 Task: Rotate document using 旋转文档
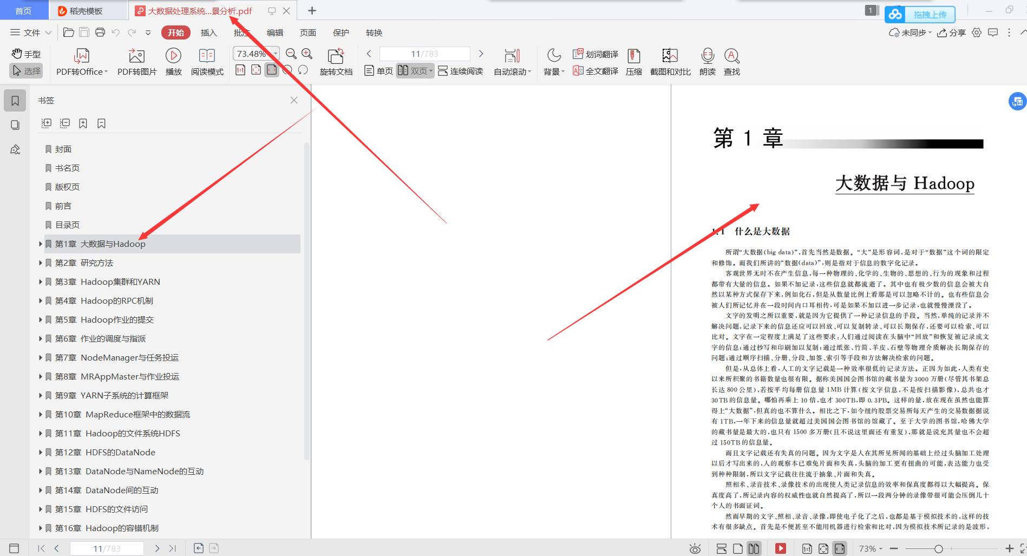tap(336, 62)
